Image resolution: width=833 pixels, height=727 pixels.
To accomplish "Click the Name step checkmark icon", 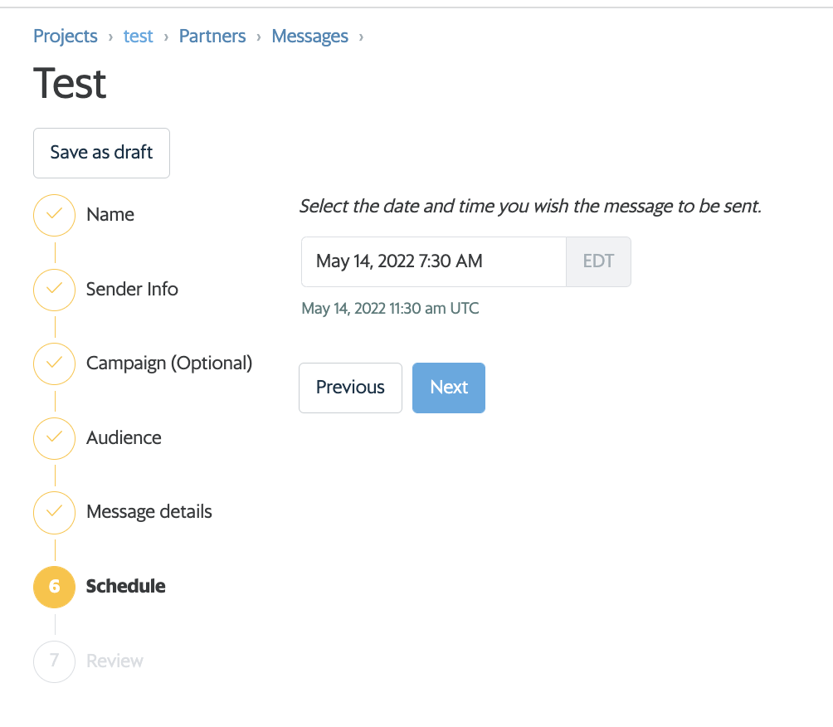I will point(54,215).
